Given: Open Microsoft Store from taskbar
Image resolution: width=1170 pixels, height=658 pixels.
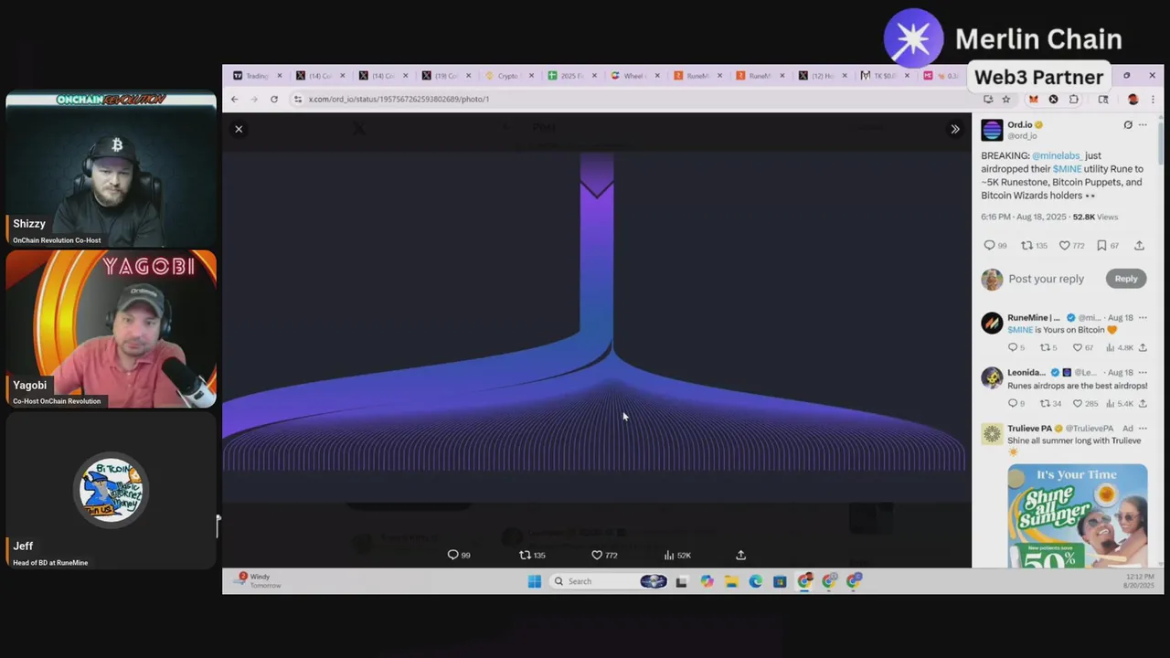Looking at the screenshot, I should coord(780,581).
